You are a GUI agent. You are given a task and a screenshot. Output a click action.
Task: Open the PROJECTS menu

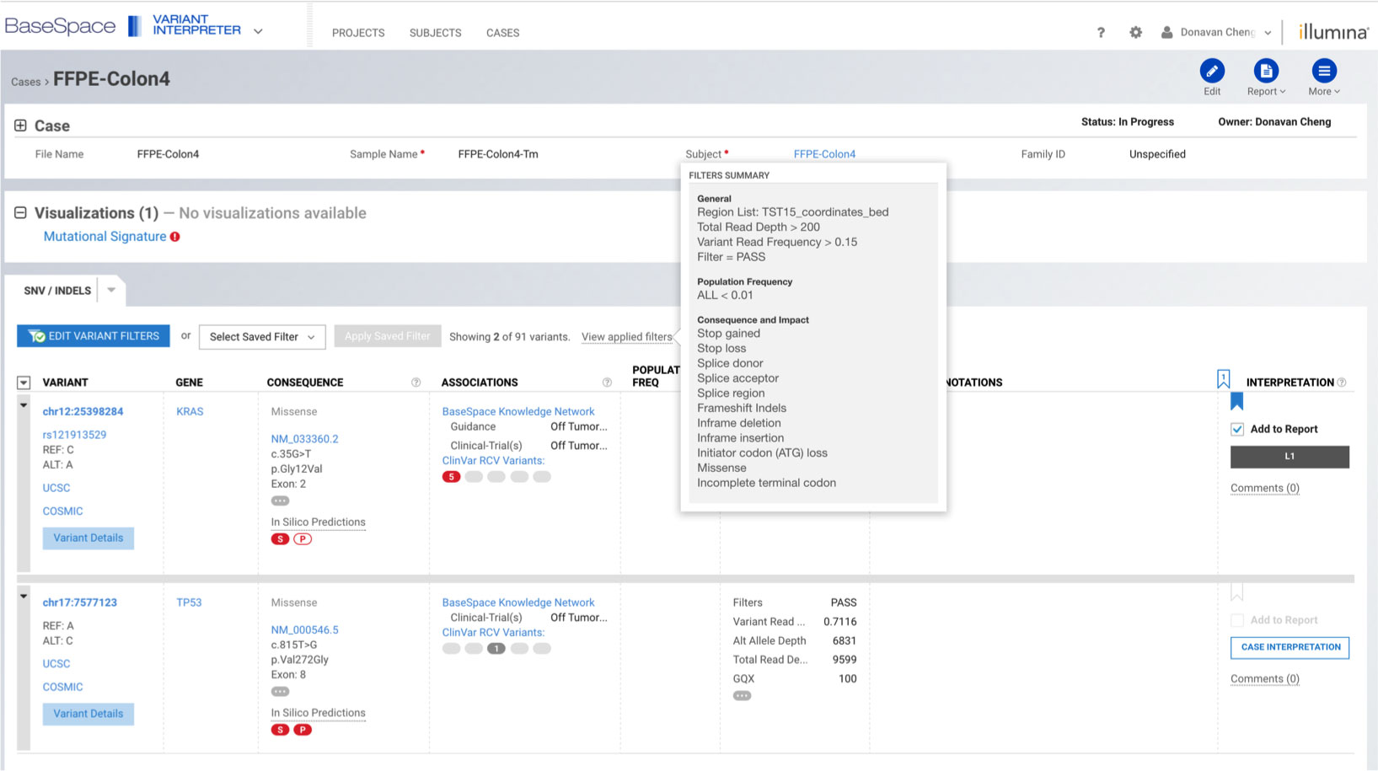coord(358,33)
